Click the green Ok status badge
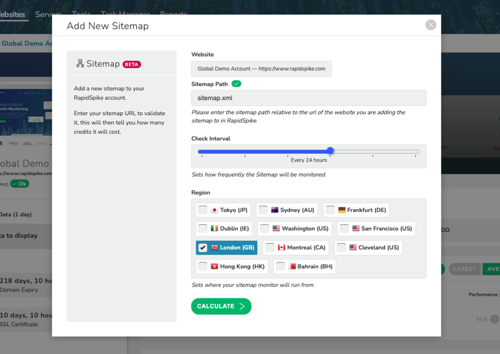500x354 pixels. [20, 184]
